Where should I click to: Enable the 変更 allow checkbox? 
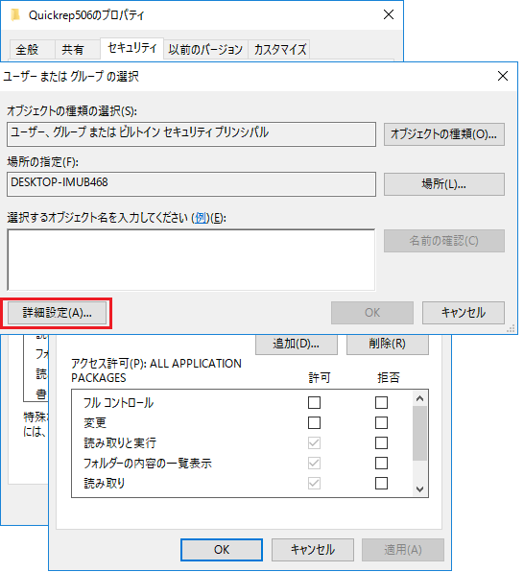(314, 423)
